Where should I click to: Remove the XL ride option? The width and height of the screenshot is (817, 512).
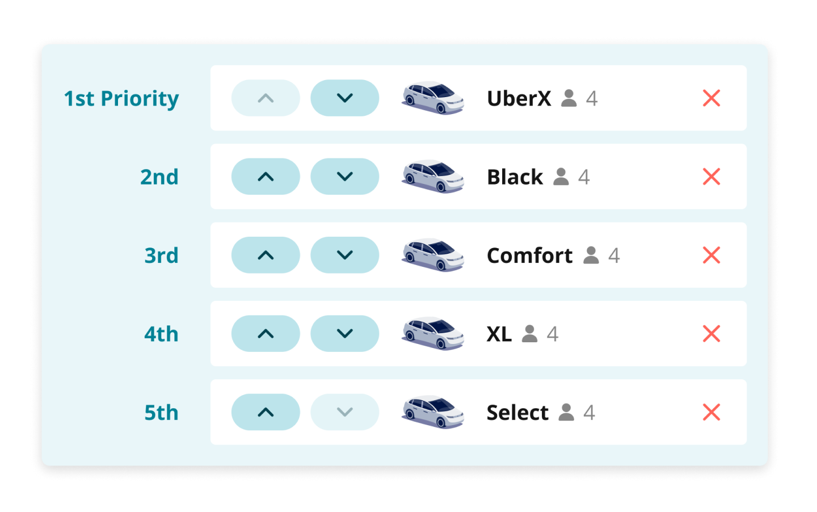tap(711, 334)
